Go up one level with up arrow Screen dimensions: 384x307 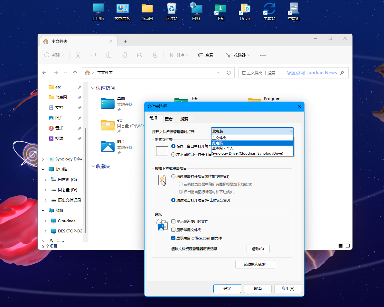(75, 73)
